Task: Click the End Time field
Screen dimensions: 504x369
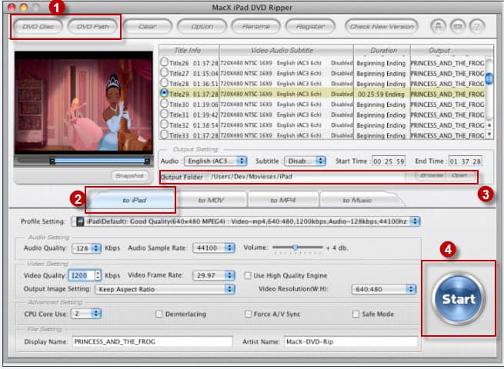Action: 465,161
